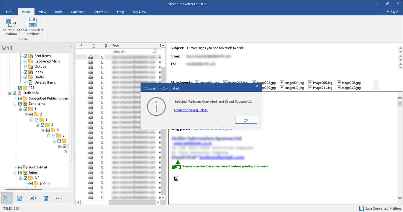Sort by the importance exclamation column

pos(82,46)
